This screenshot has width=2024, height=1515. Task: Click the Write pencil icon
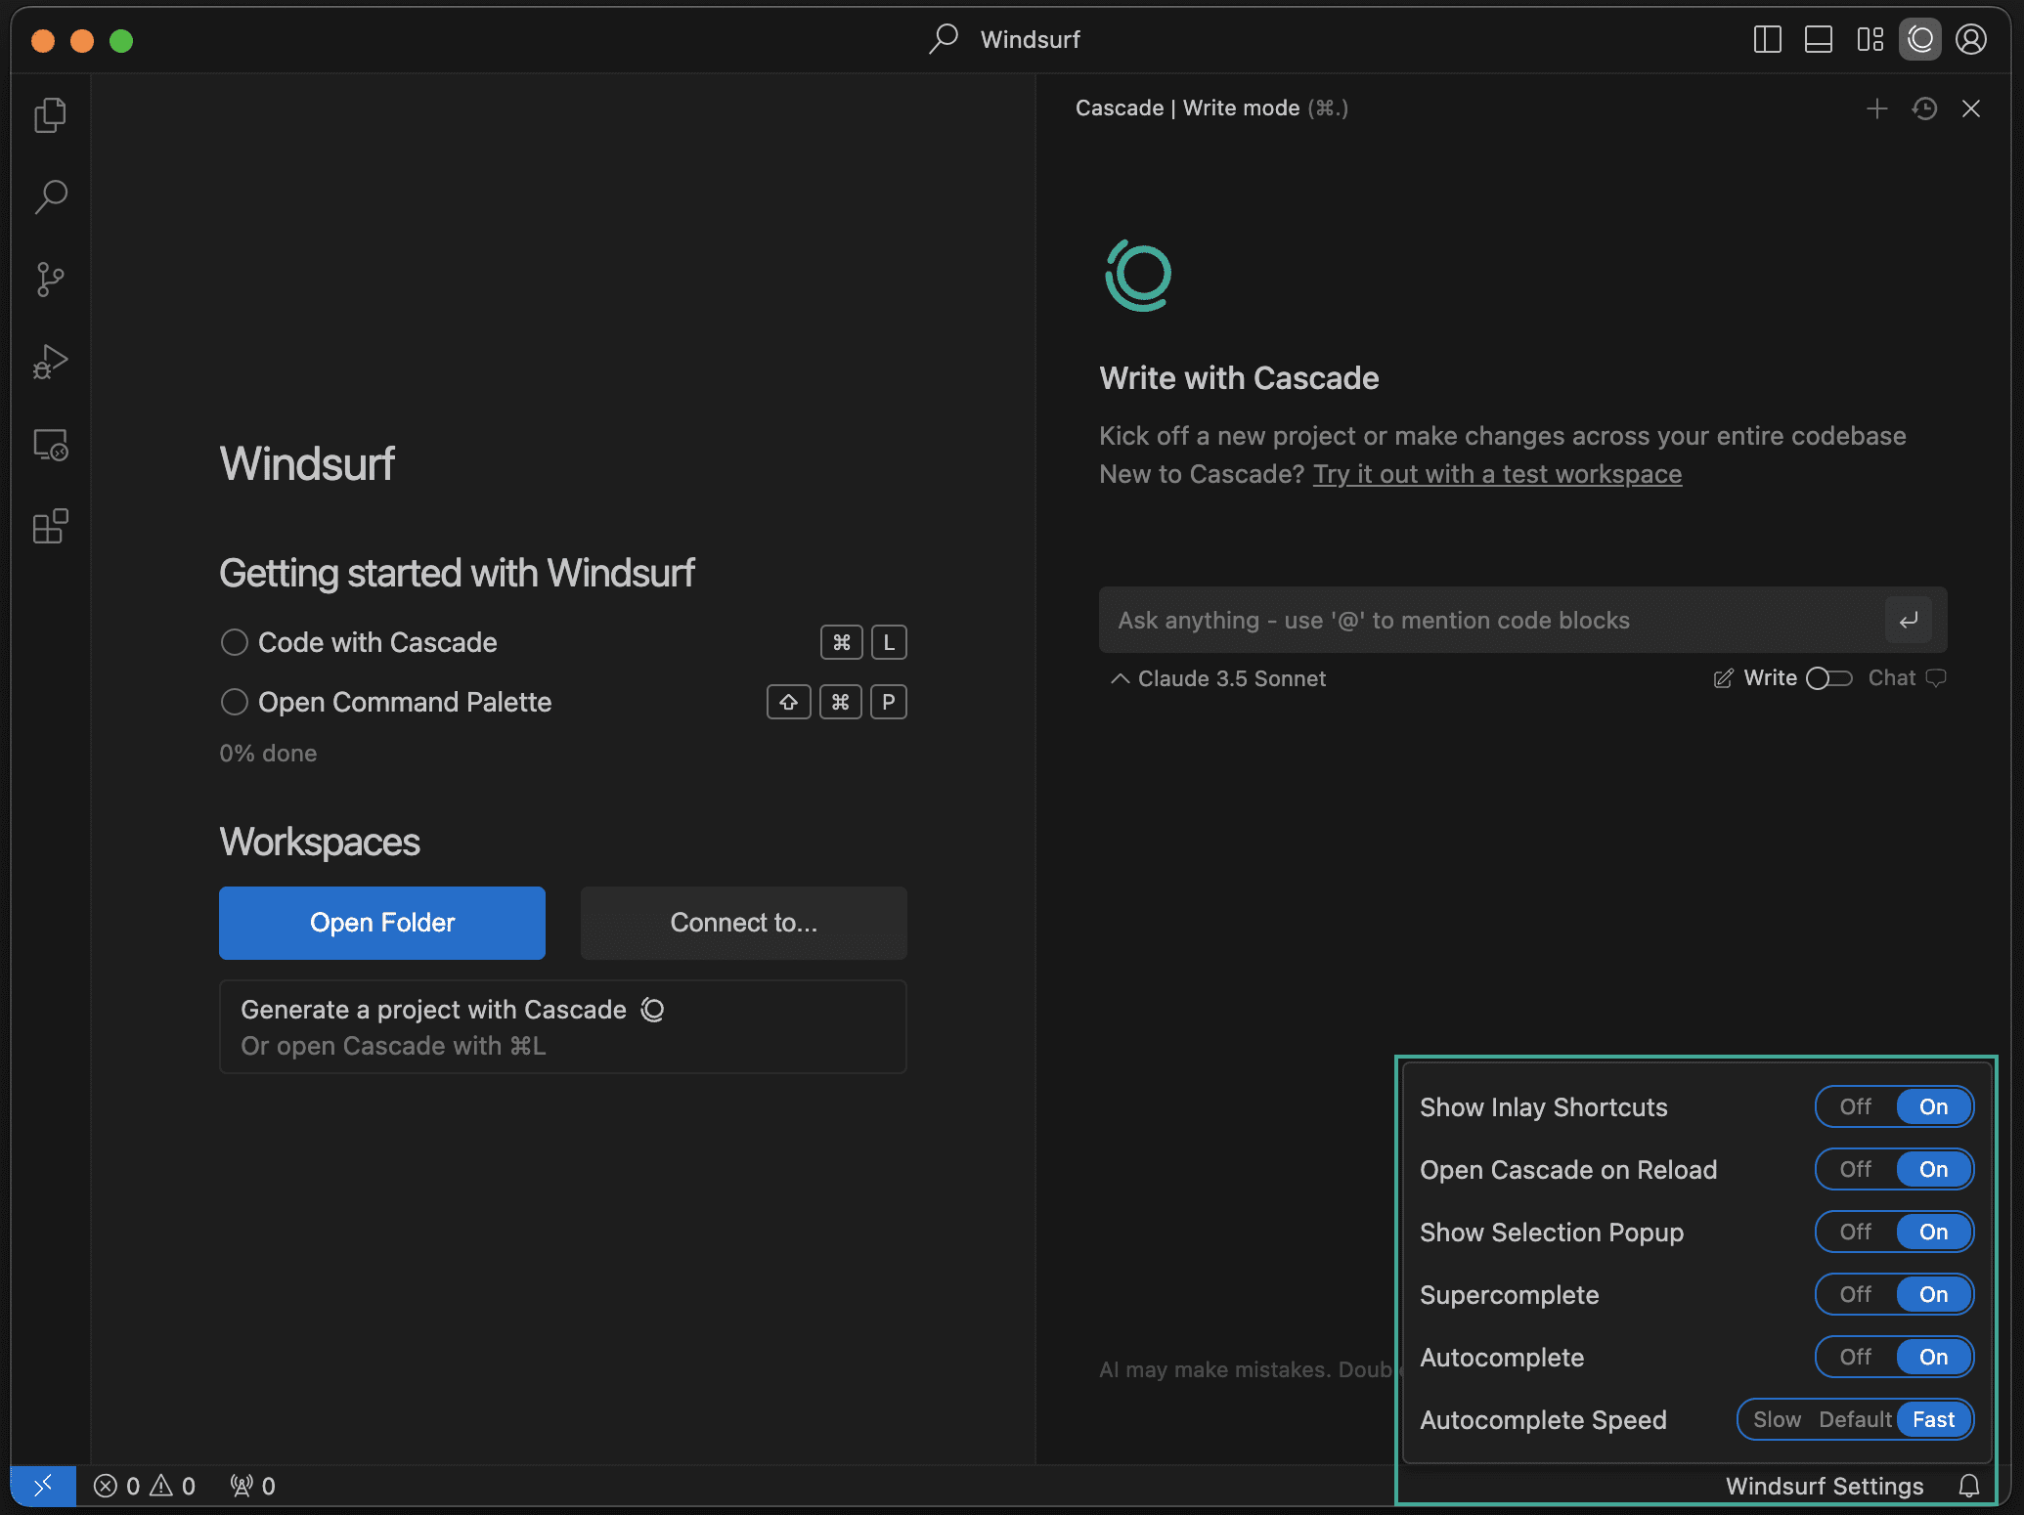pyautogui.click(x=1723, y=678)
